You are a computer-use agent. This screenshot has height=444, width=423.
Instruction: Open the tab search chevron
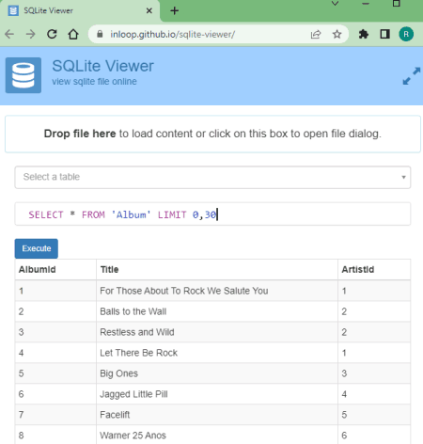tap(335, 4)
